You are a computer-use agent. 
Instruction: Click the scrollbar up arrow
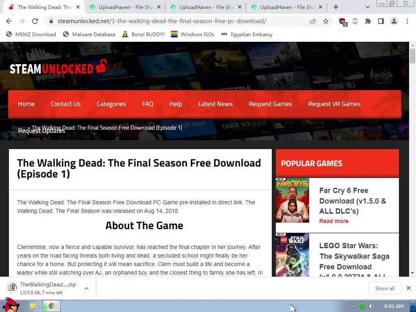pos(412,45)
